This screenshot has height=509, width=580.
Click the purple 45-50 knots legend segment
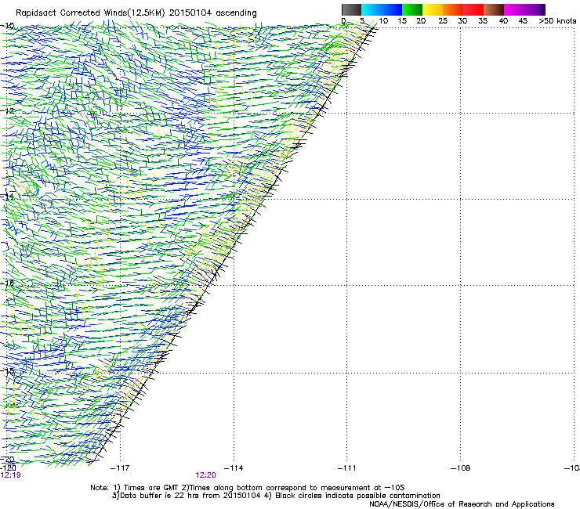pos(535,9)
